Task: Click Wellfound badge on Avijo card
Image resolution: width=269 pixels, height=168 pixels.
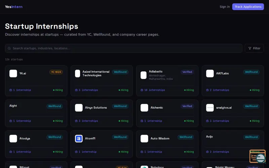Action: coord(251,137)
